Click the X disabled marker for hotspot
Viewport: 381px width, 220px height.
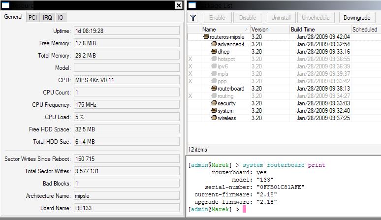tap(190, 59)
